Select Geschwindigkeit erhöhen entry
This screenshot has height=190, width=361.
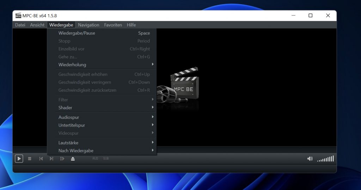click(x=102, y=74)
